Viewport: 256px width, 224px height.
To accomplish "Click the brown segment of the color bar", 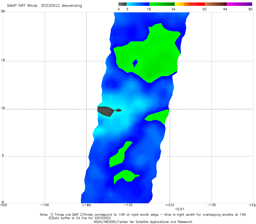I will pyautogui.click(x=216, y=4).
